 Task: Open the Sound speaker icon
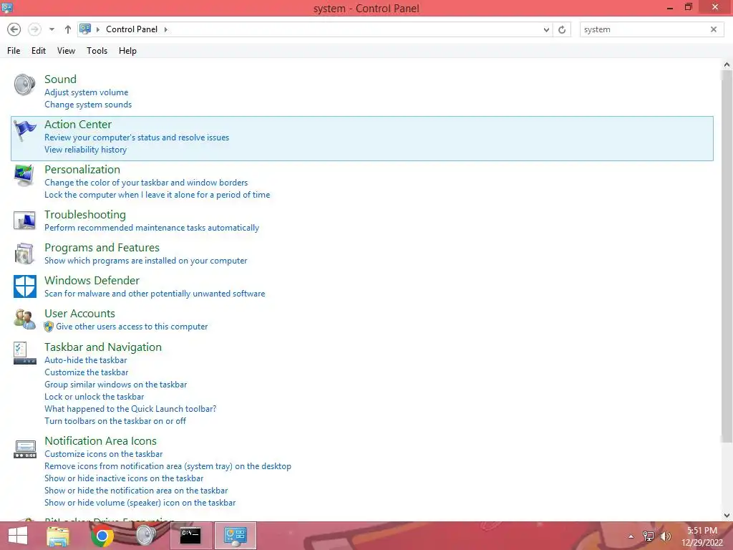click(x=24, y=85)
